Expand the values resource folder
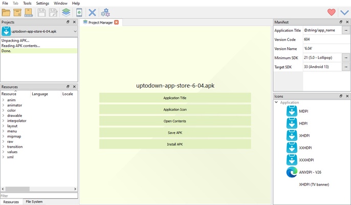This screenshot has width=351, height=205. coord(4,152)
